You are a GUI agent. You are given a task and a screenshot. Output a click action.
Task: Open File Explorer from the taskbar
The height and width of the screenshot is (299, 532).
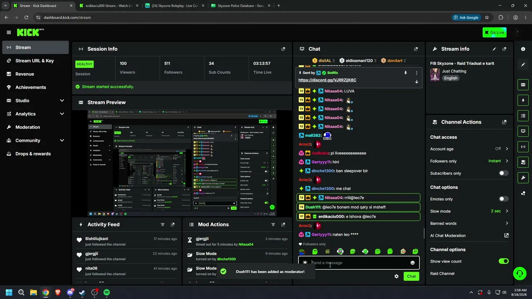pyautogui.click(x=33, y=292)
